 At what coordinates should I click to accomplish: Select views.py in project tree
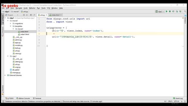point(18,54)
